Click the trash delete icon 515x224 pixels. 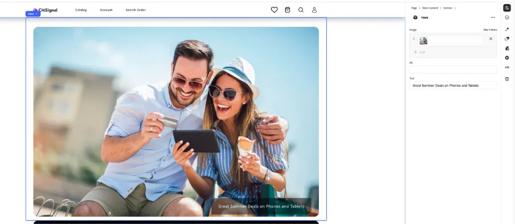coord(507,79)
